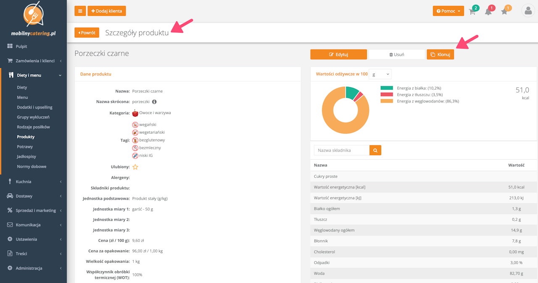Open the Pomoc help dropdown
Image resolution: width=538 pixels, height=283 pixels.
click(448, 11)
